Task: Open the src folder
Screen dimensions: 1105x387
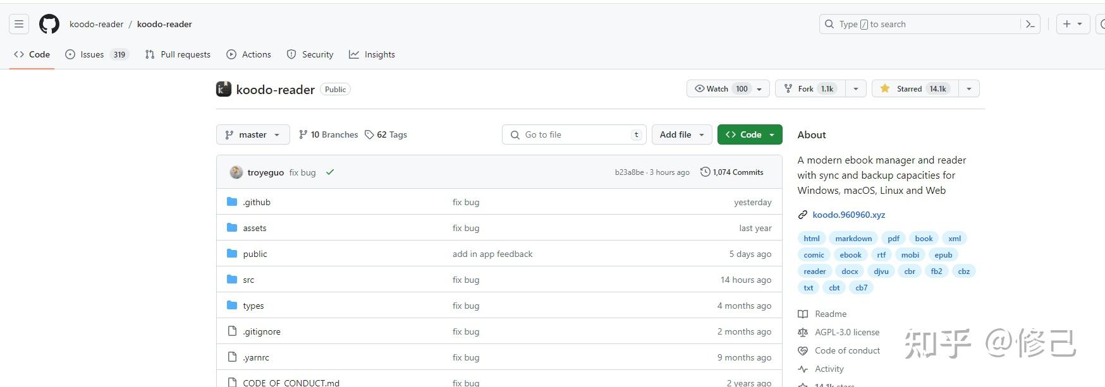Action: tap(248, 280)
